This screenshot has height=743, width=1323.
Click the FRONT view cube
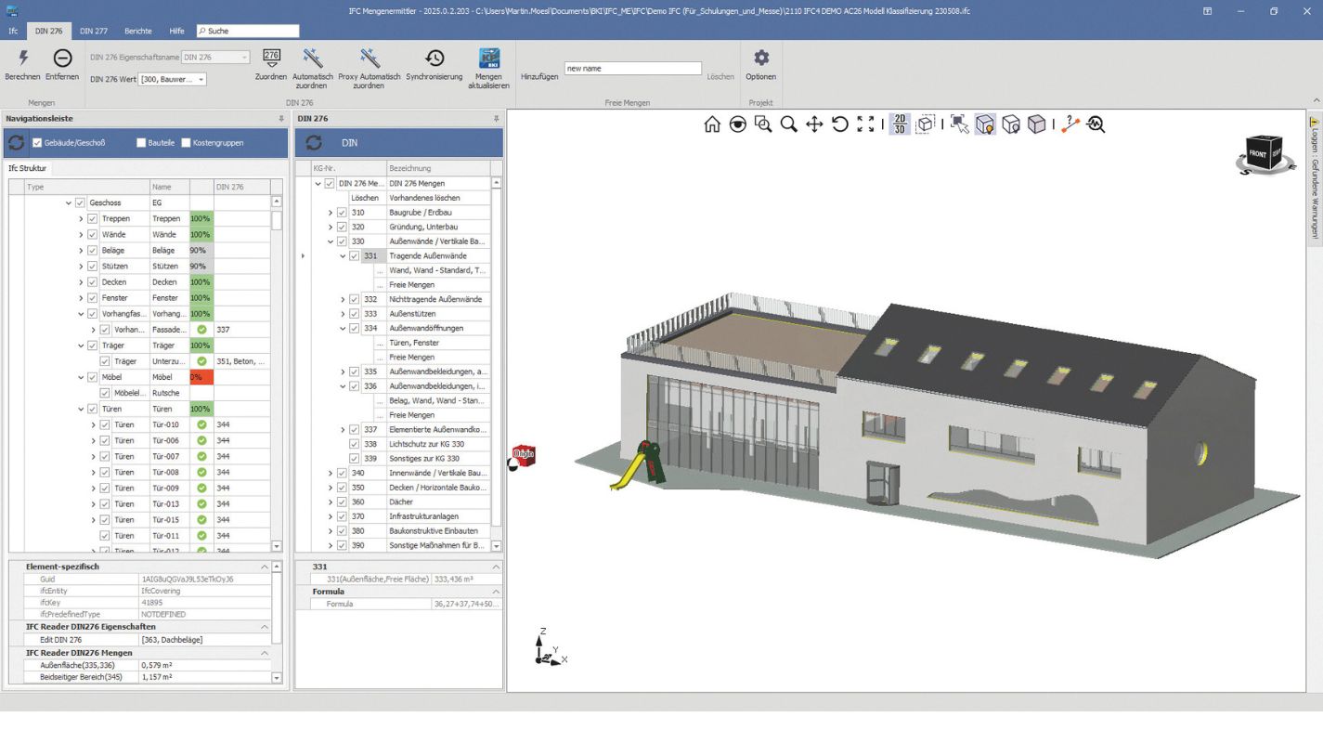(1258, 153)
